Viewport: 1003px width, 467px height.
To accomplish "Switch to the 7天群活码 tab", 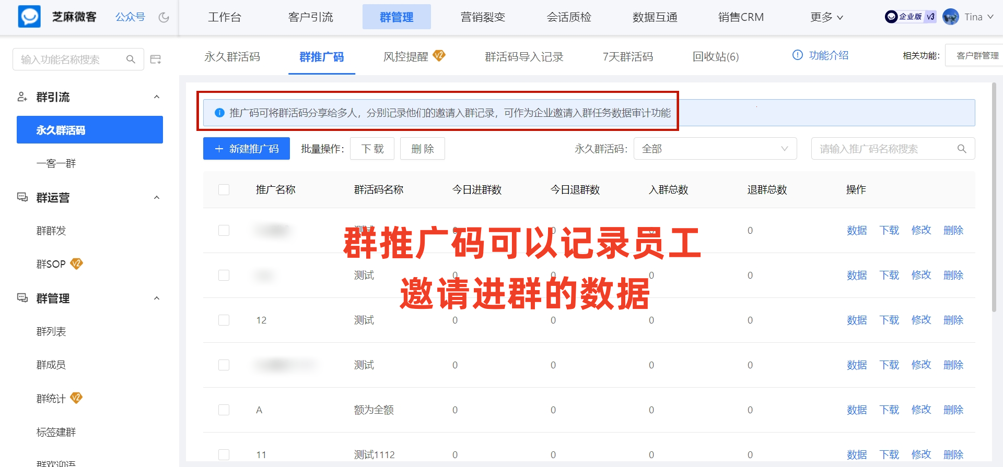I will (628, 56).
